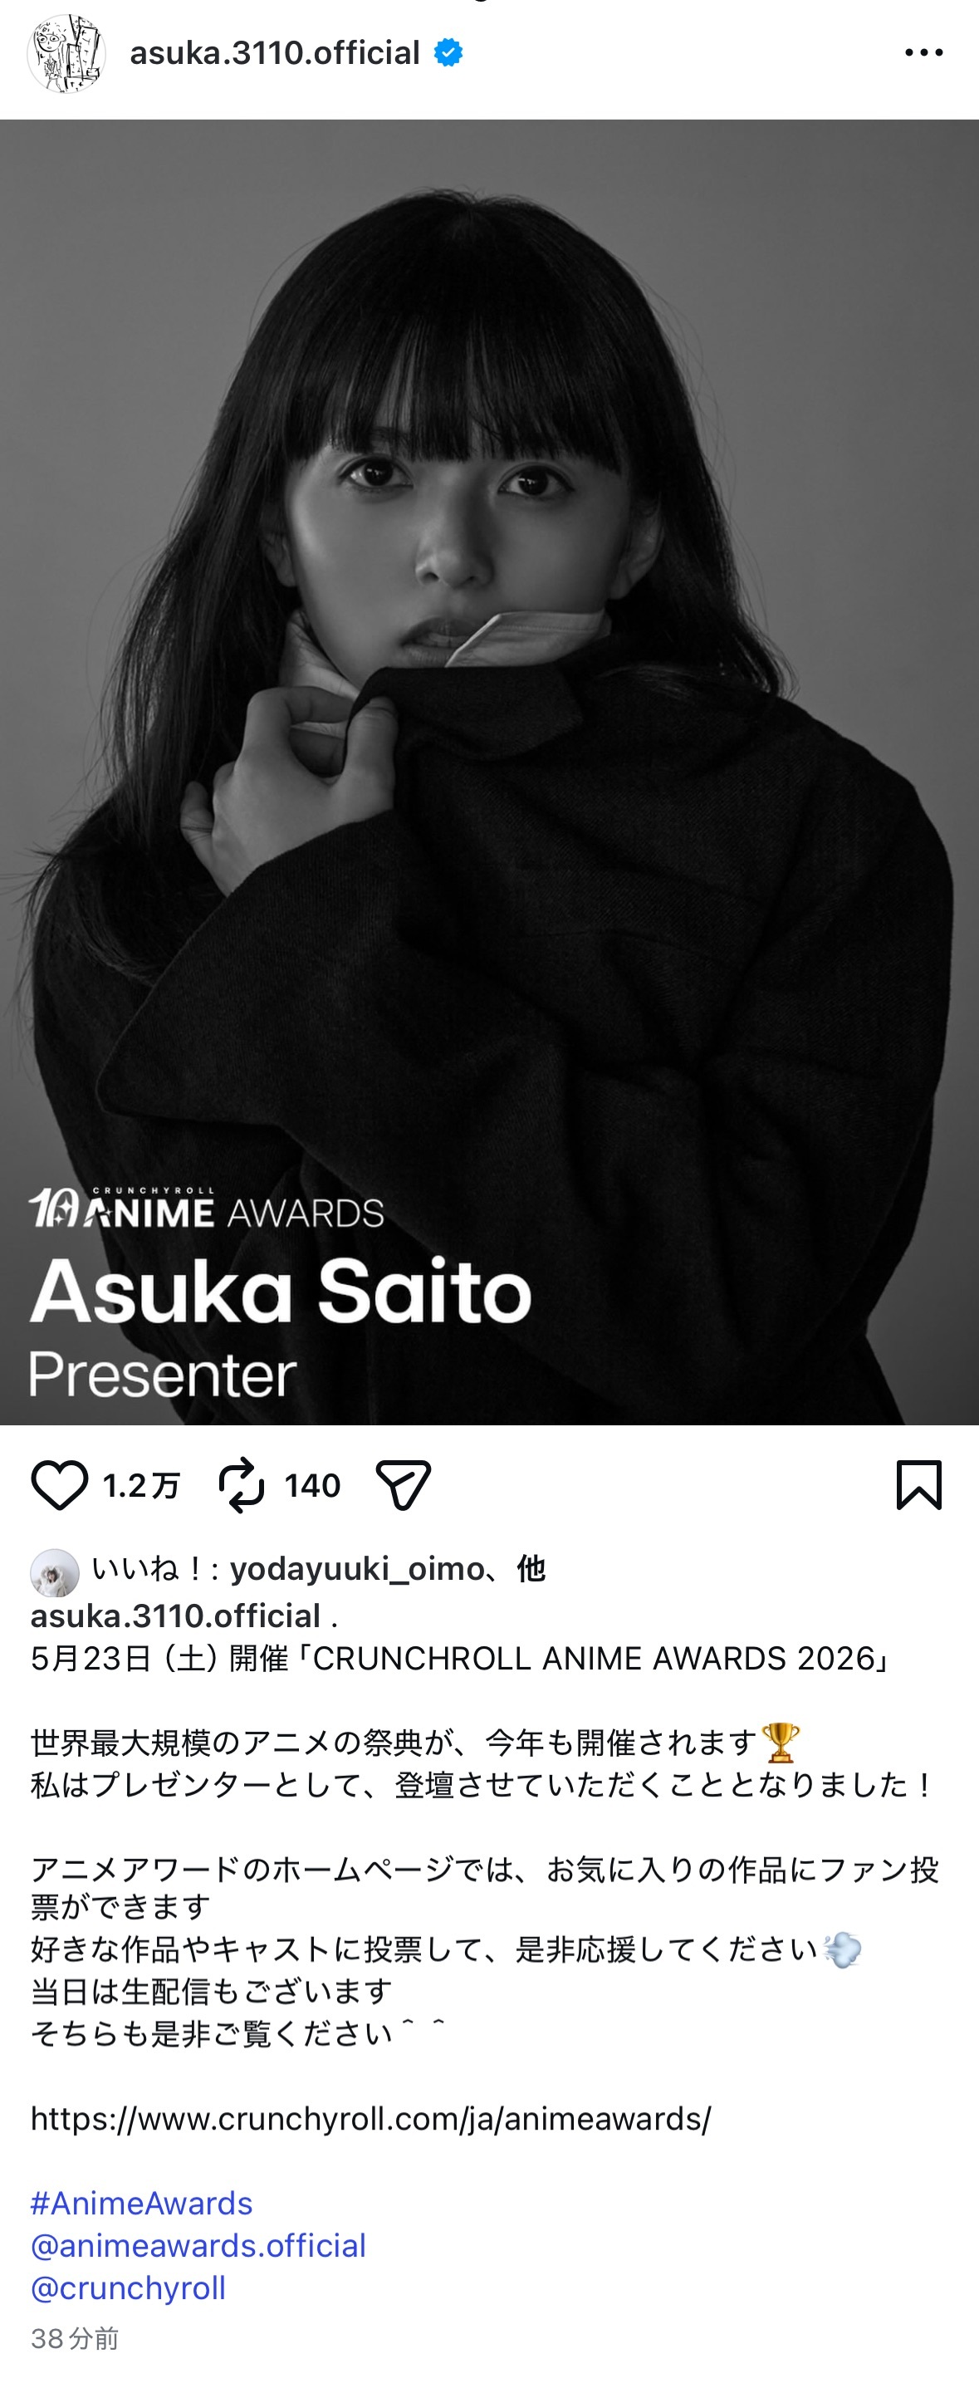Image resolution: width=979 pixels, height=2383 pixels.
Task: Open asuka.3110.official name in caption
Action: coord(176,1616)
